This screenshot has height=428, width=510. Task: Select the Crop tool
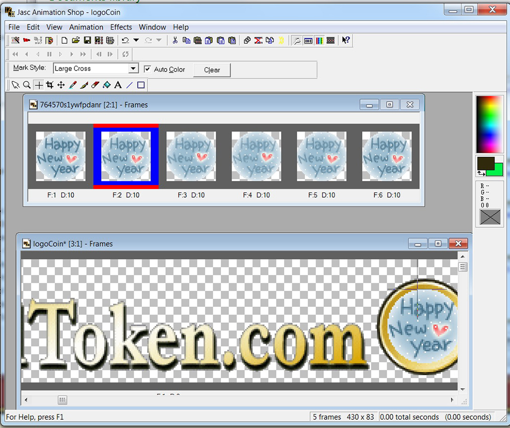49,85
